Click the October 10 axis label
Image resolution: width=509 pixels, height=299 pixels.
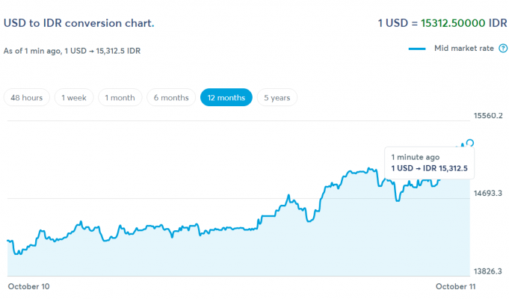click(x=28, y=286)
